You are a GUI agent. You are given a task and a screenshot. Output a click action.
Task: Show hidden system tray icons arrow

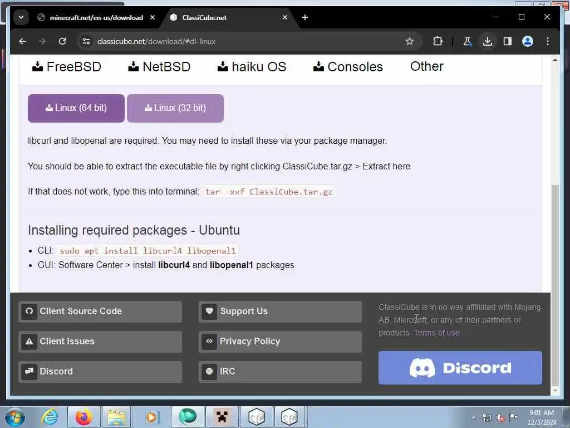473,417
